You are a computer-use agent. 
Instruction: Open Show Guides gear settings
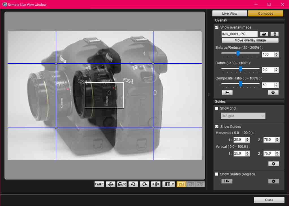point(273,164)
